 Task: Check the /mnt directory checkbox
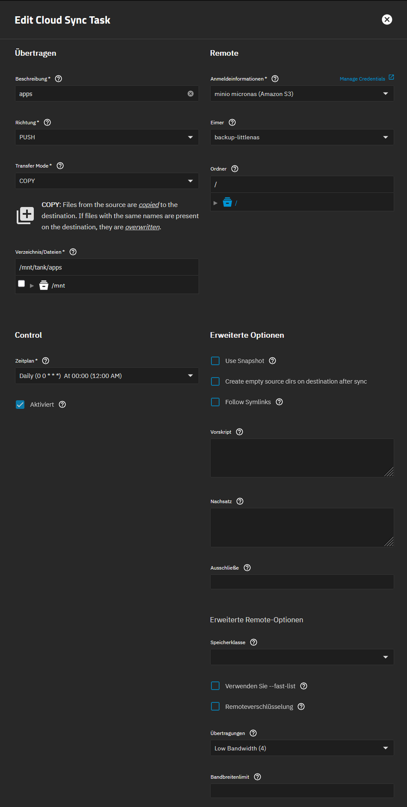21,284
